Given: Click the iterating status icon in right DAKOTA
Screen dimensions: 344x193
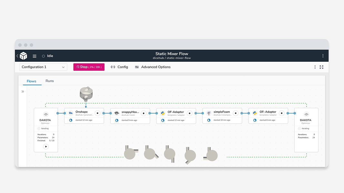Looking at the screenshot, I should point(299,129).
